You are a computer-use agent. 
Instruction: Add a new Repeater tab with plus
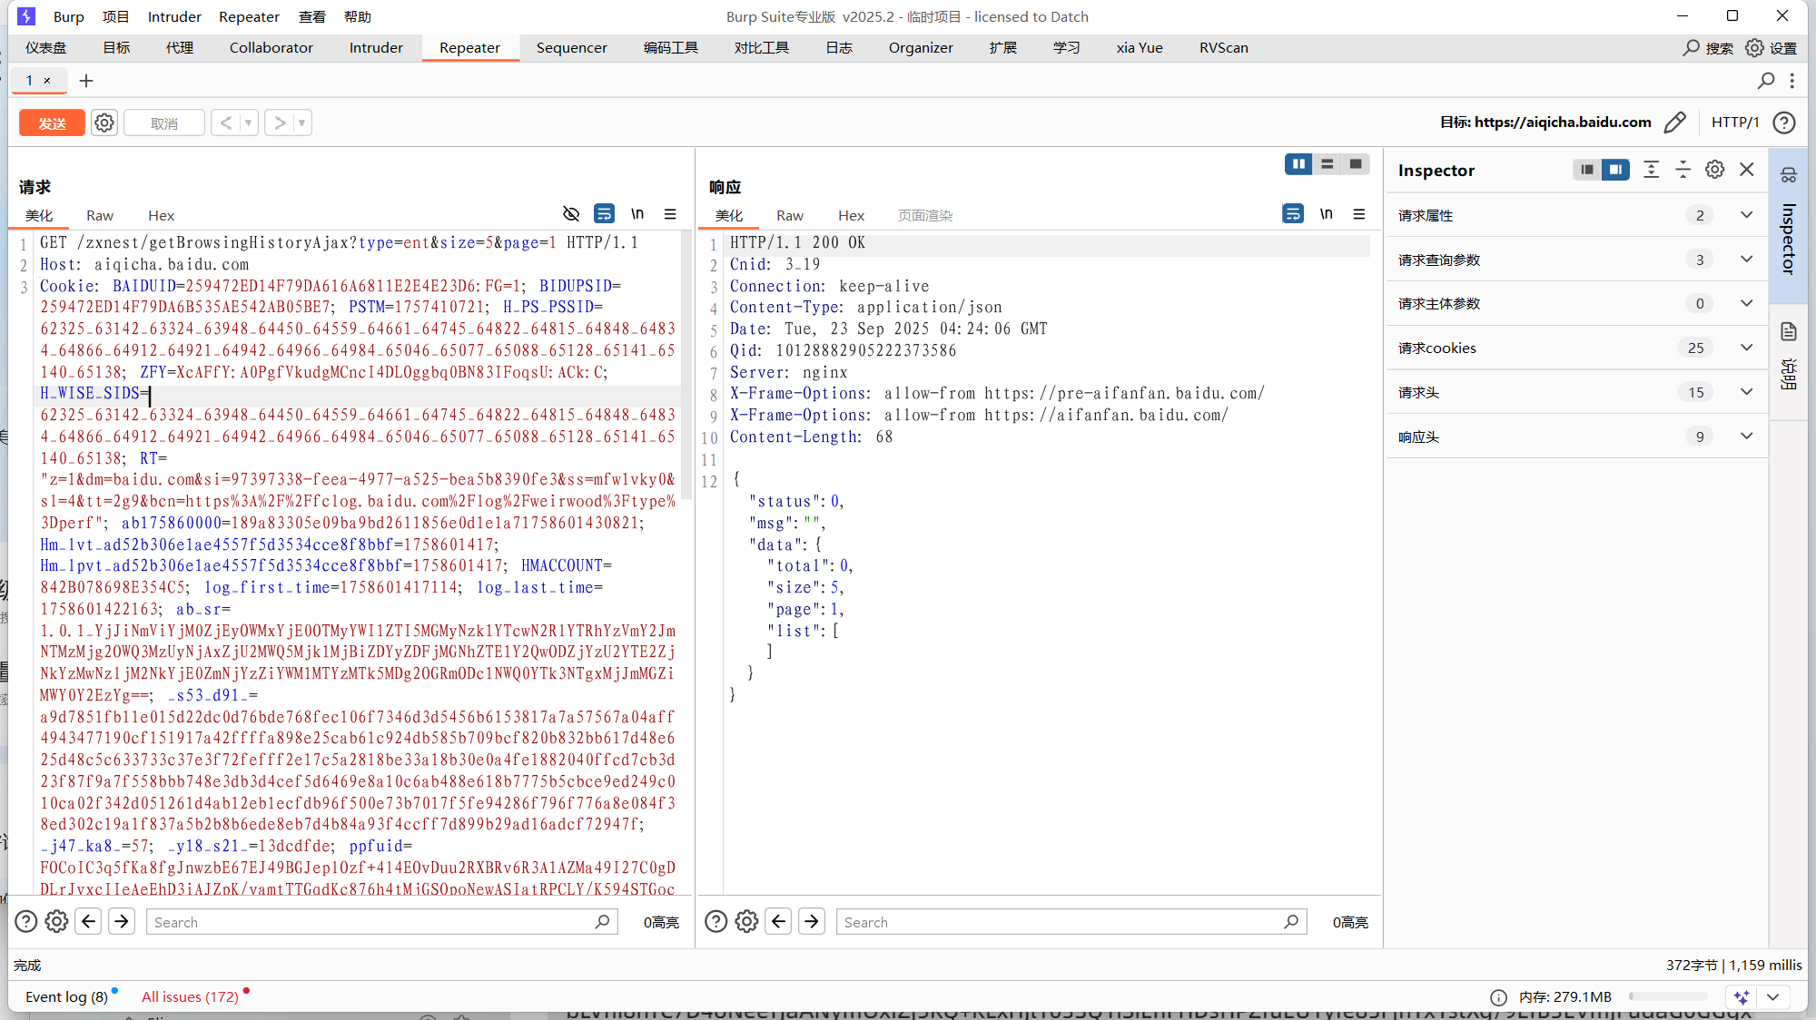pyautogui.click(x=86, y=81)
